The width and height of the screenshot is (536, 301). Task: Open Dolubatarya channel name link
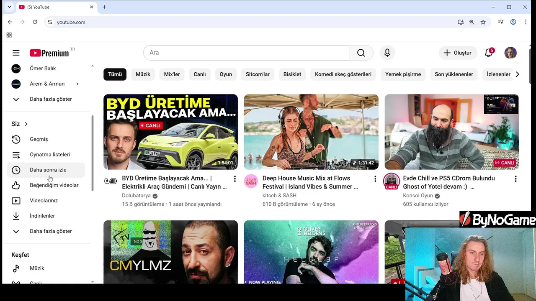tap(136, 196)
